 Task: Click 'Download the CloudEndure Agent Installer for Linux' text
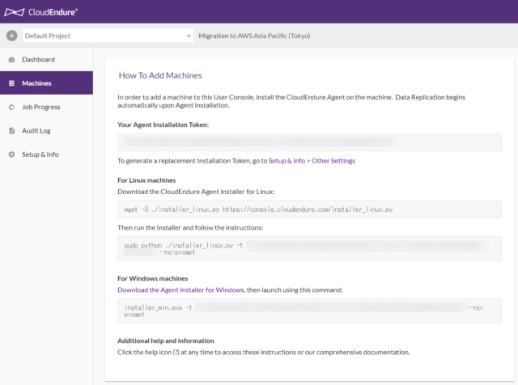pyautogui.click(x=196, y=192)
